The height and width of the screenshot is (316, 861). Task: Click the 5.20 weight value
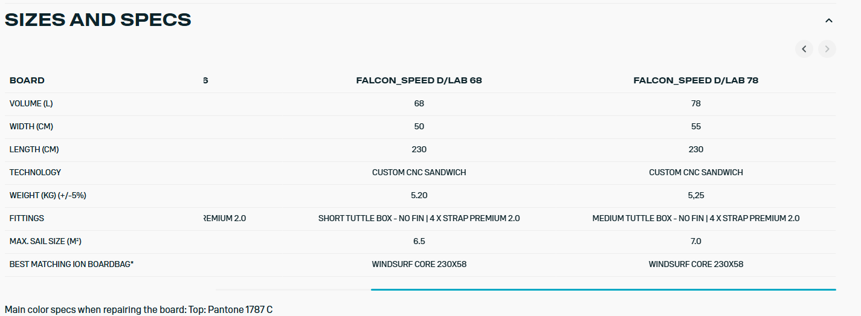419,195
